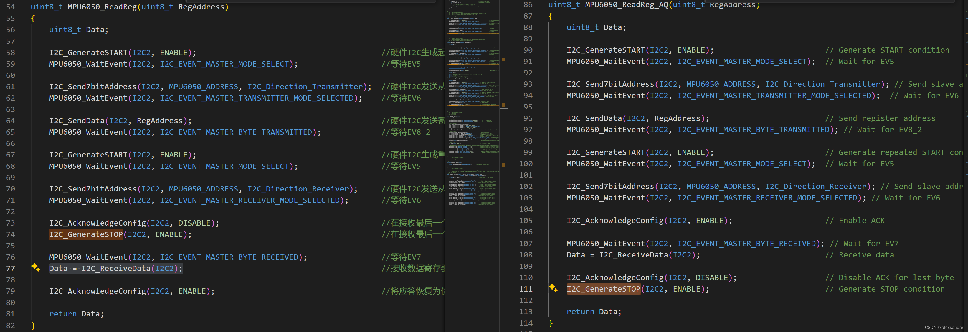Click the lowest orange marker in scrollbar overview
The image size is (968, 332).
point(503,165)
